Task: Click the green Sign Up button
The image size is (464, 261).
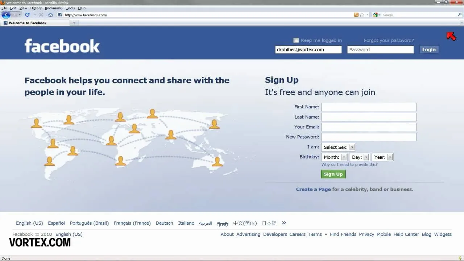Action: click(x=333, y=174)
